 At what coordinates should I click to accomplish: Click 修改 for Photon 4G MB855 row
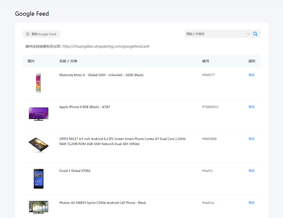tap(251, 203)
